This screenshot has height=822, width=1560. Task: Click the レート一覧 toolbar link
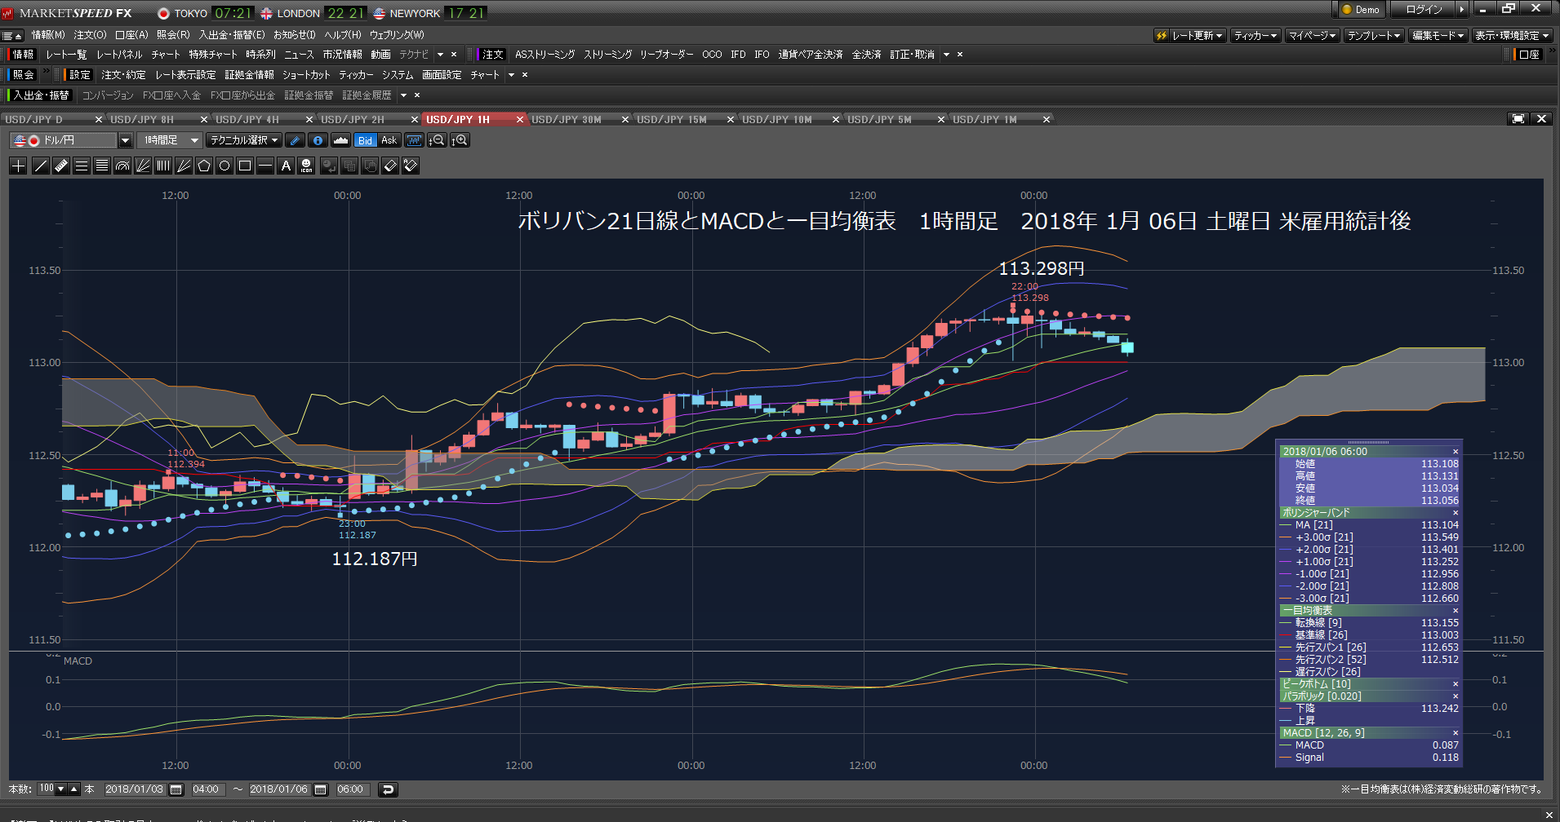(x=66, y=55)
